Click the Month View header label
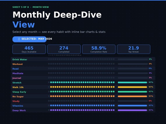Viewport: 166px width, 124px height. (41, 7)
